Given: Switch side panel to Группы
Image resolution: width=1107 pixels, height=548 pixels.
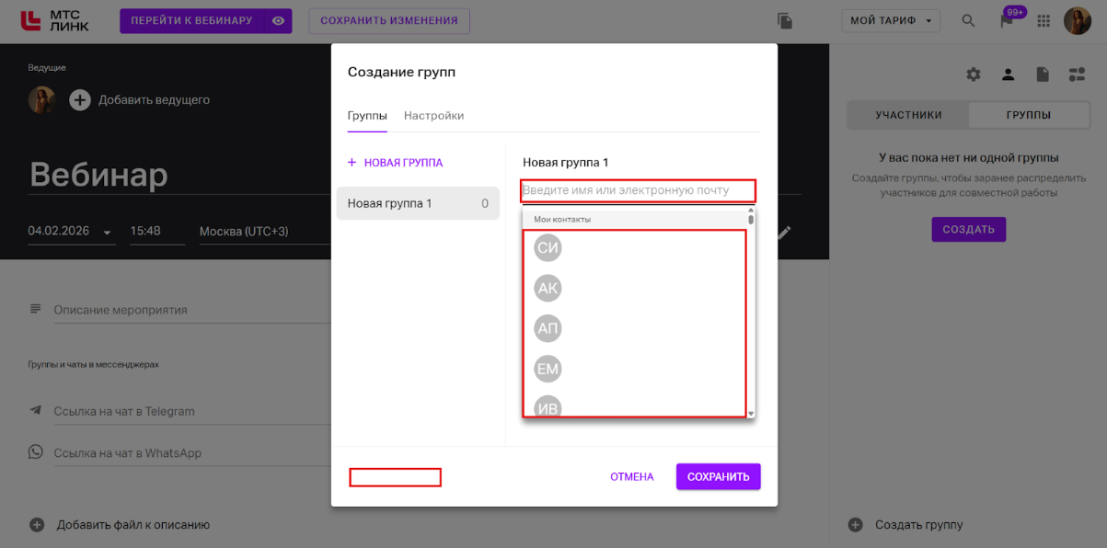Looking at the screenshot, I should click(x=1028, y=115).
